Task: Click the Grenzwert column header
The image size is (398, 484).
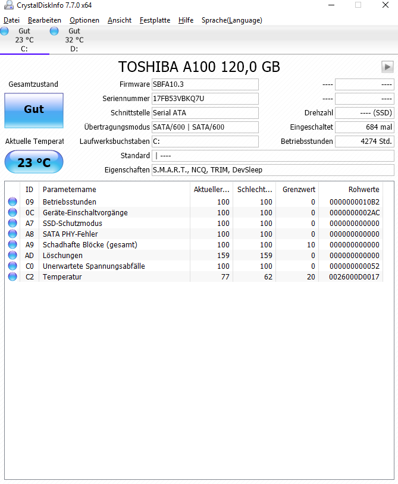Action: [x=297, y=190]
